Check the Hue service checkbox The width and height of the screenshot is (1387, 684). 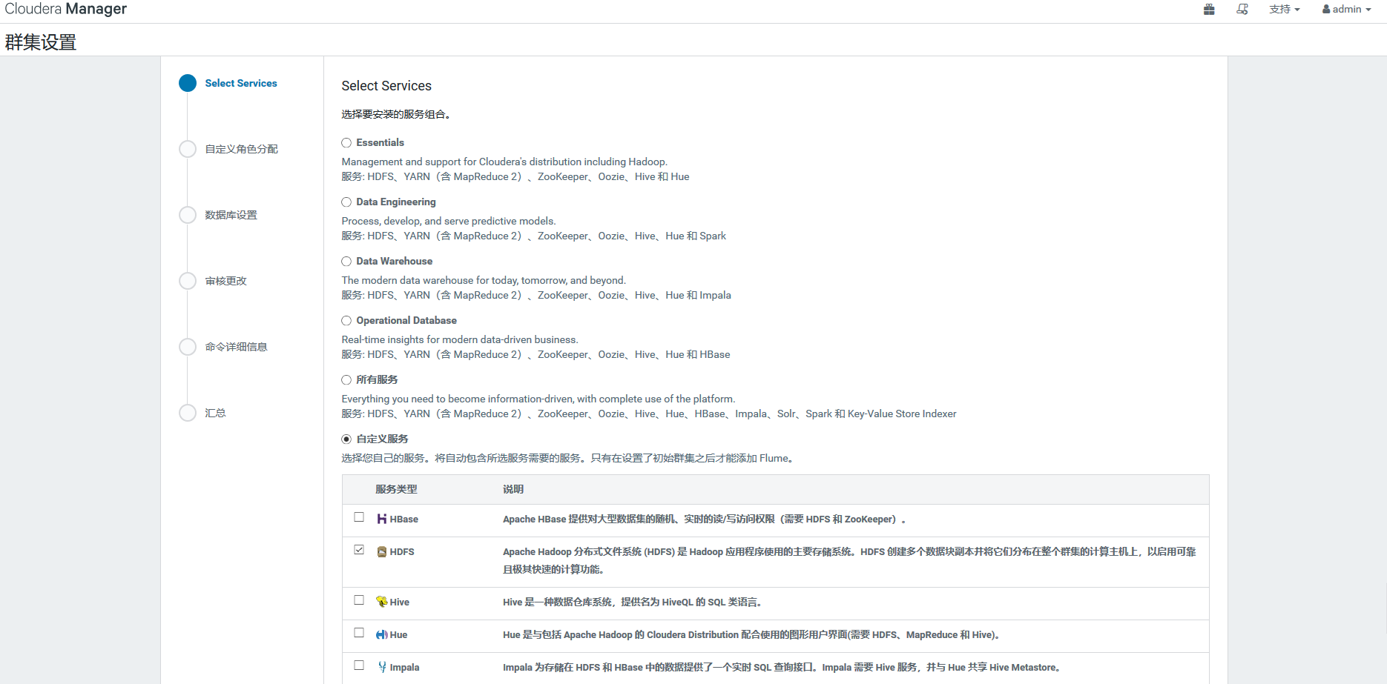(359, 633)
